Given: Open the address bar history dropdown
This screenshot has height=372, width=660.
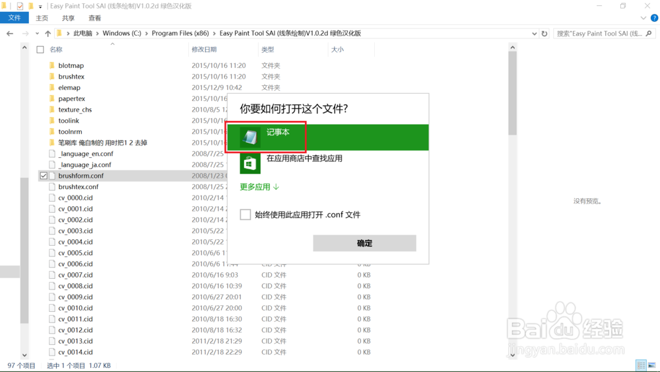Looking at the screenshot, I should click(x=534, y=33).
